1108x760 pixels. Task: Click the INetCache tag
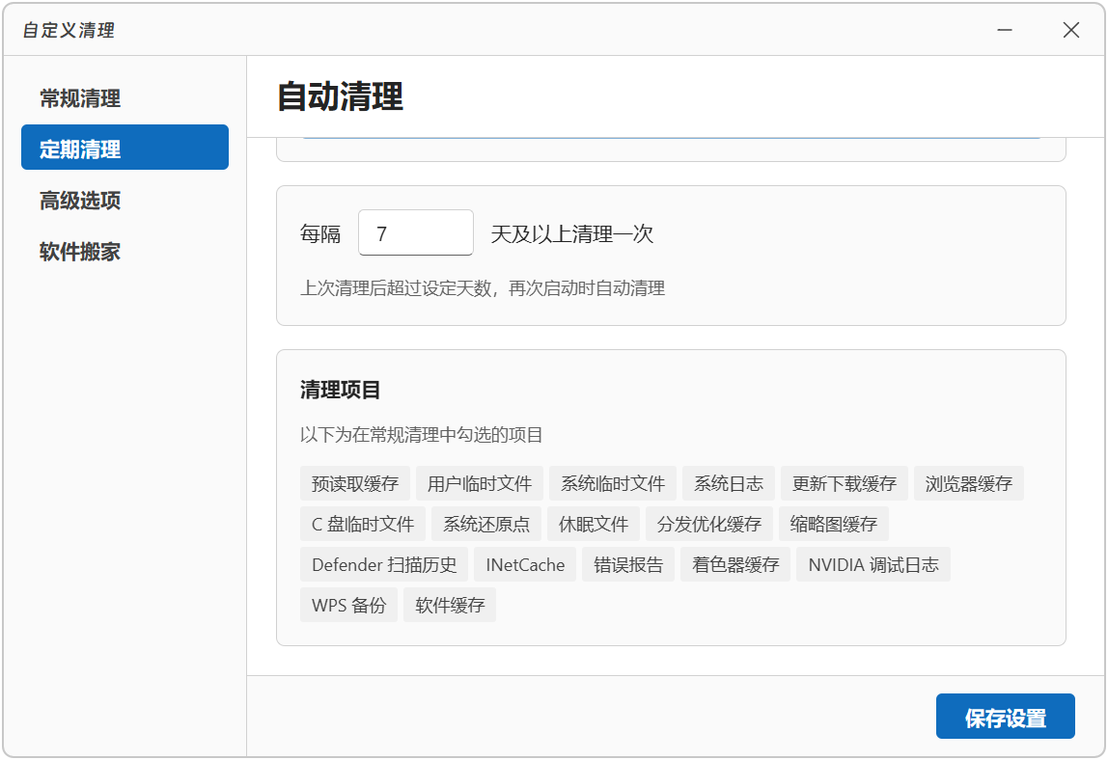pyautogui.click(x=525, y=565)
